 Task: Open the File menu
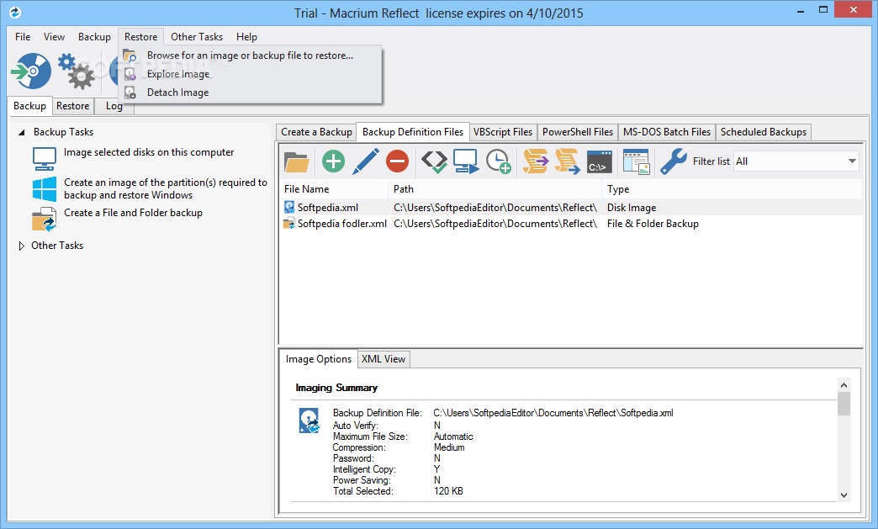(x=23, y=37)
